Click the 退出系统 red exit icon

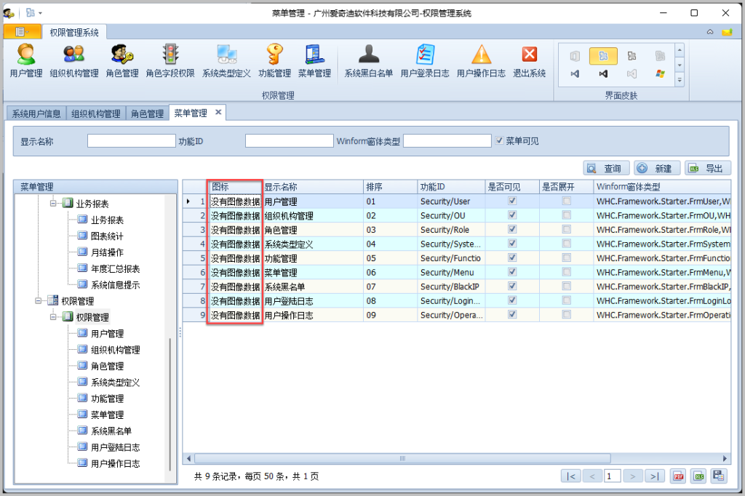click(529, 60)
